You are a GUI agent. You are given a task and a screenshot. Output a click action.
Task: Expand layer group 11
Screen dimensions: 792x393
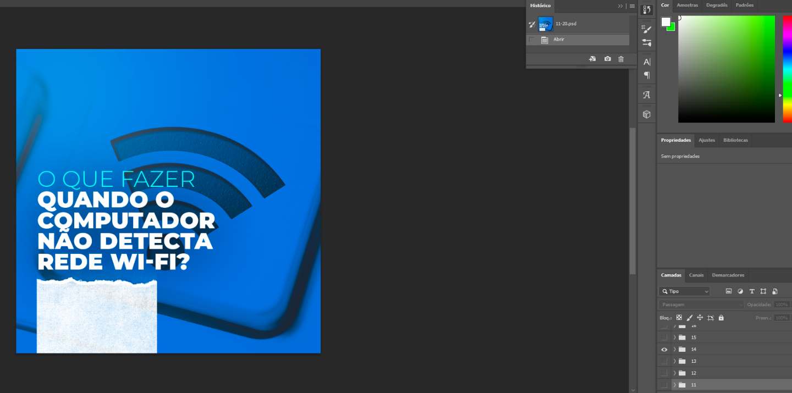click(x=674, y=385)
